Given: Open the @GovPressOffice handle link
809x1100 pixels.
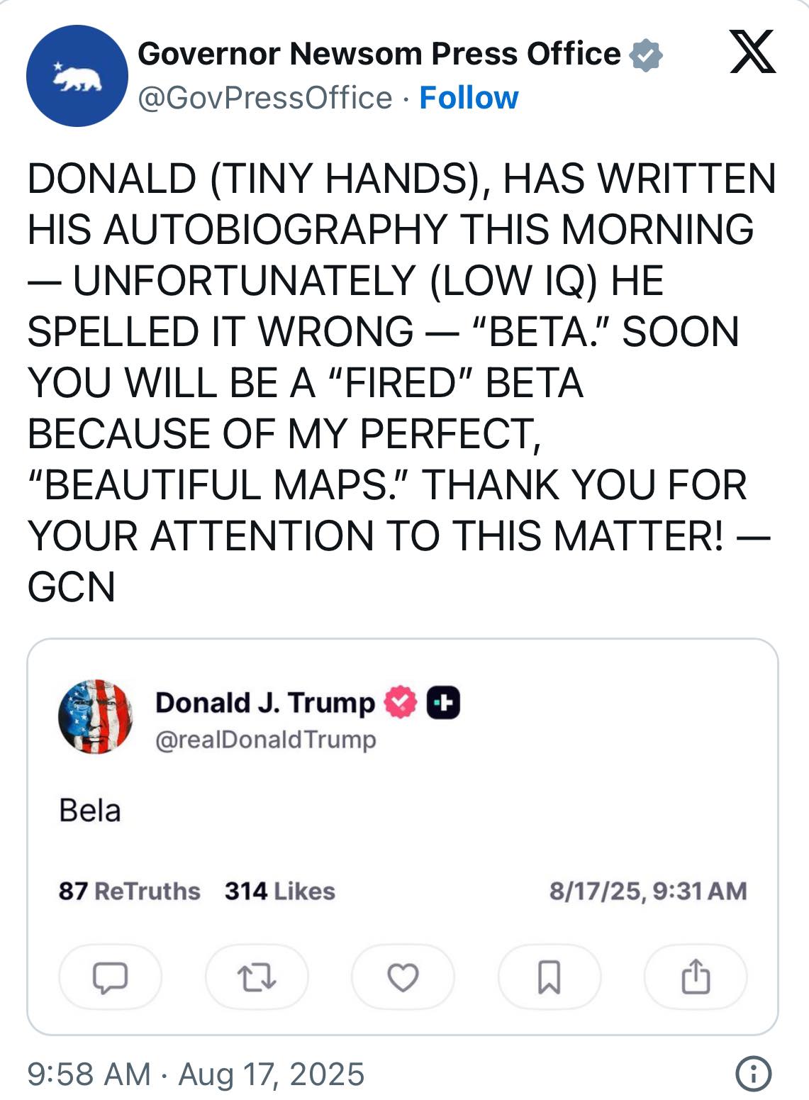Looking at the screenshot, I should click(264, 98).
